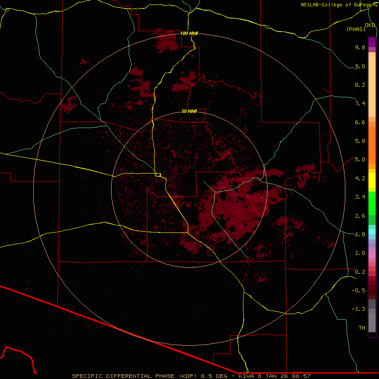Viewport: 379px width, 379px height.
Task: Click the TH label on legend
Action: pos(362,328)
